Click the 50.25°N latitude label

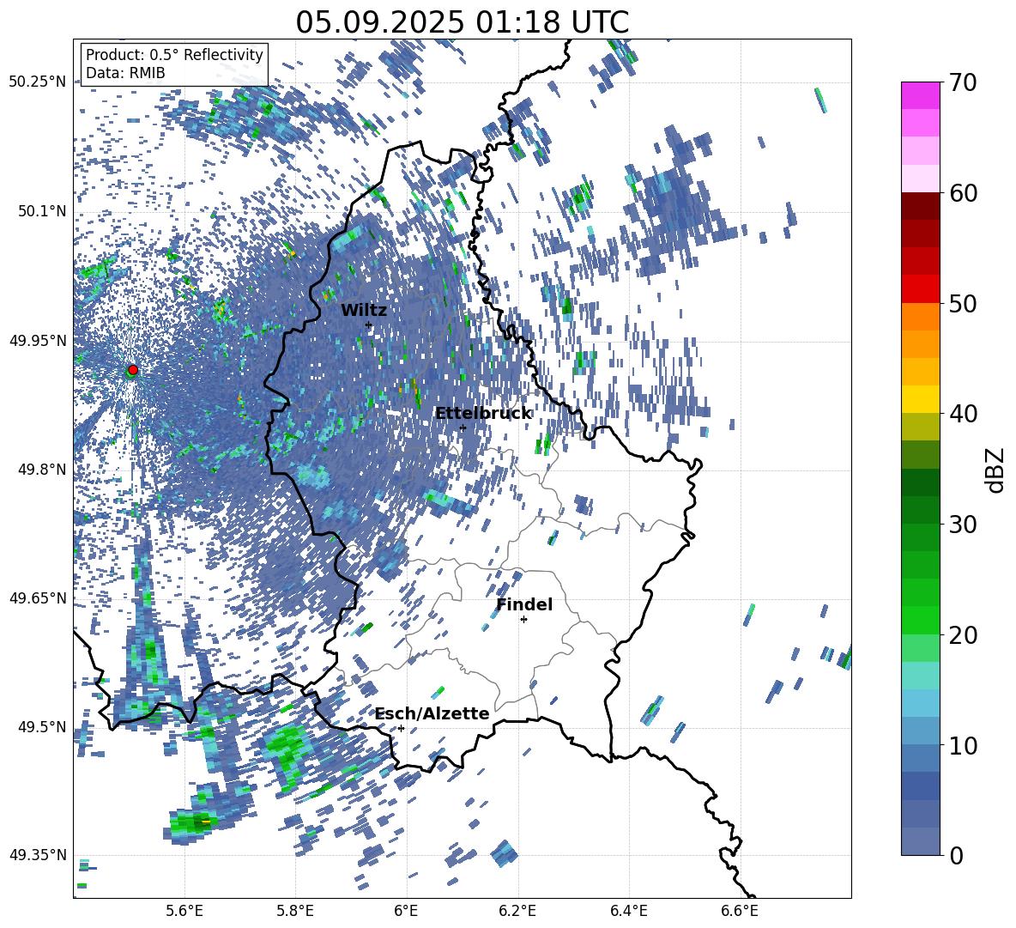(x=38, y=82)
